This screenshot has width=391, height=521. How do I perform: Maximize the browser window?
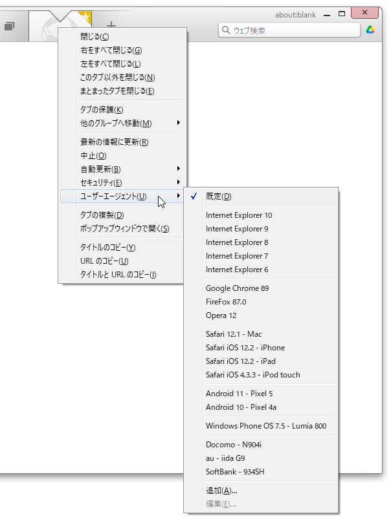click(x=342, y=14)
